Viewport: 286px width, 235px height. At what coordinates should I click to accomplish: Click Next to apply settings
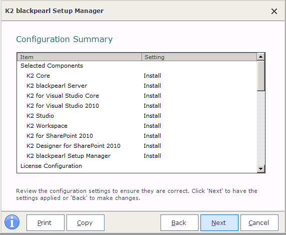219,223
